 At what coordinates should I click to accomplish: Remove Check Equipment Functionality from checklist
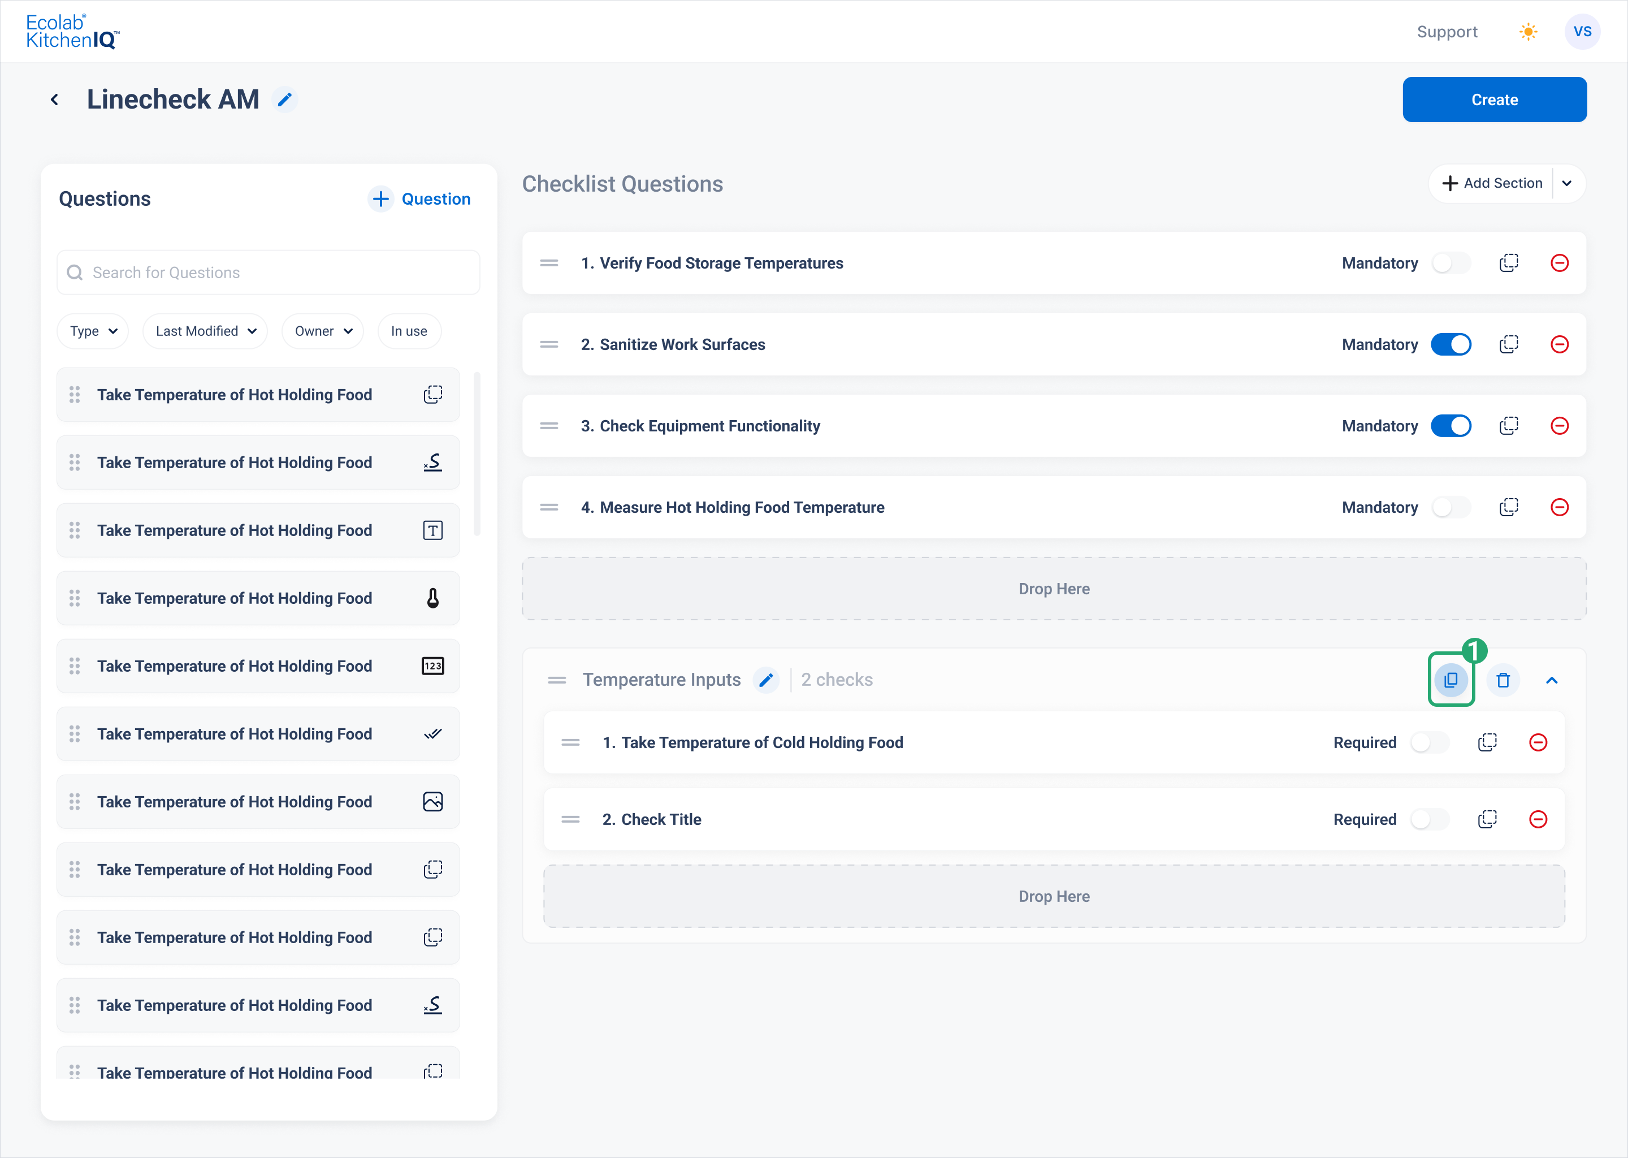pos(1560,426)
